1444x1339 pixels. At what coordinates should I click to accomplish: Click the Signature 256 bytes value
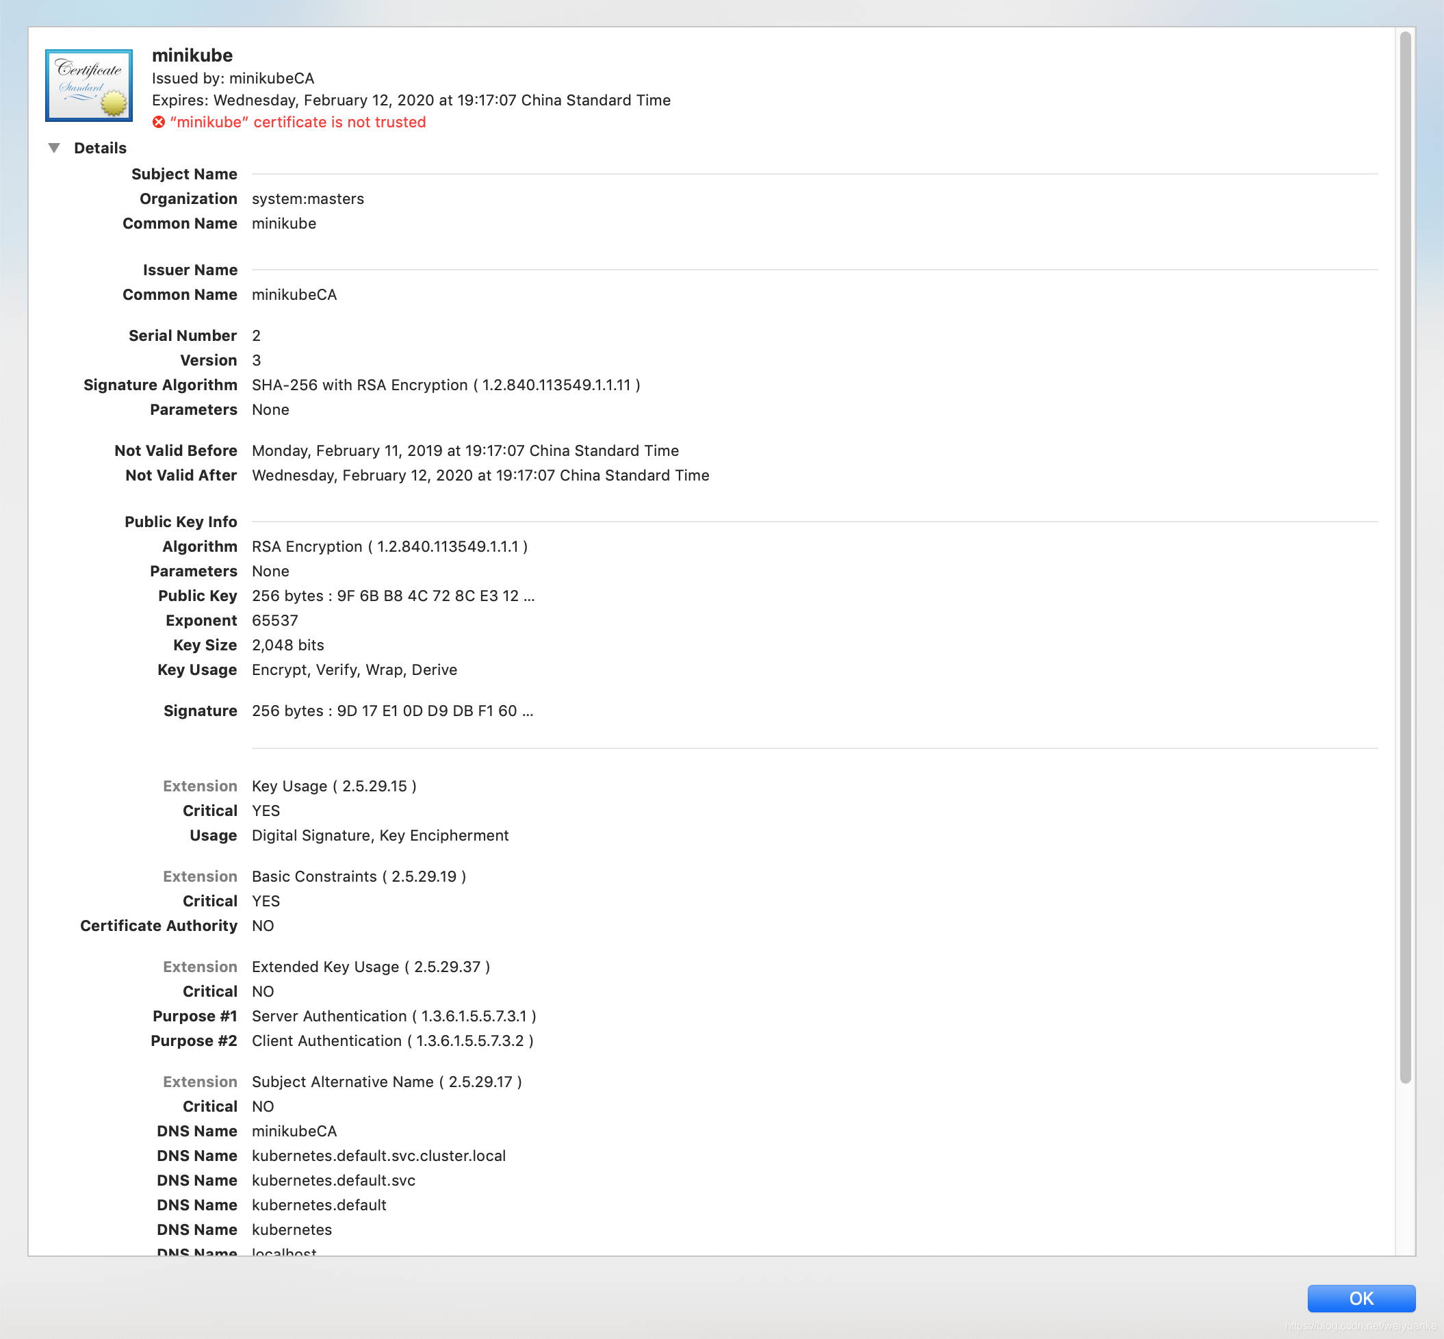(391, 711)
